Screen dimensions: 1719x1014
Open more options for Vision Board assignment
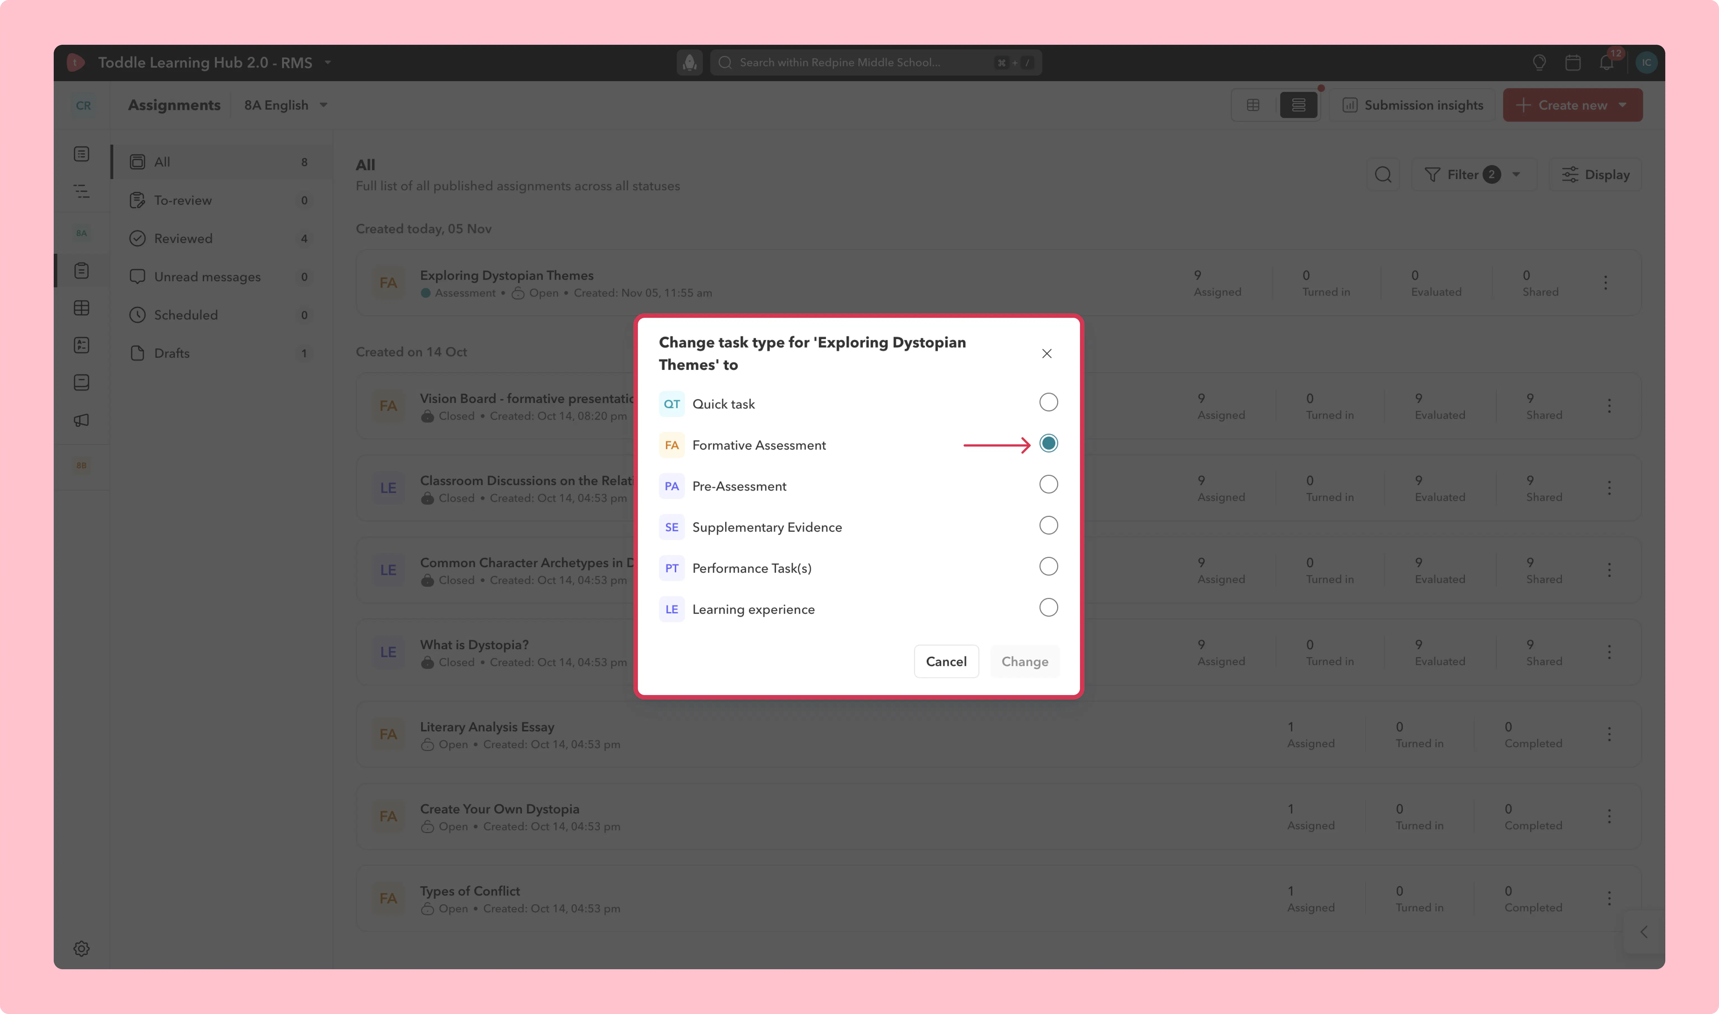(x=1609, y=406)
